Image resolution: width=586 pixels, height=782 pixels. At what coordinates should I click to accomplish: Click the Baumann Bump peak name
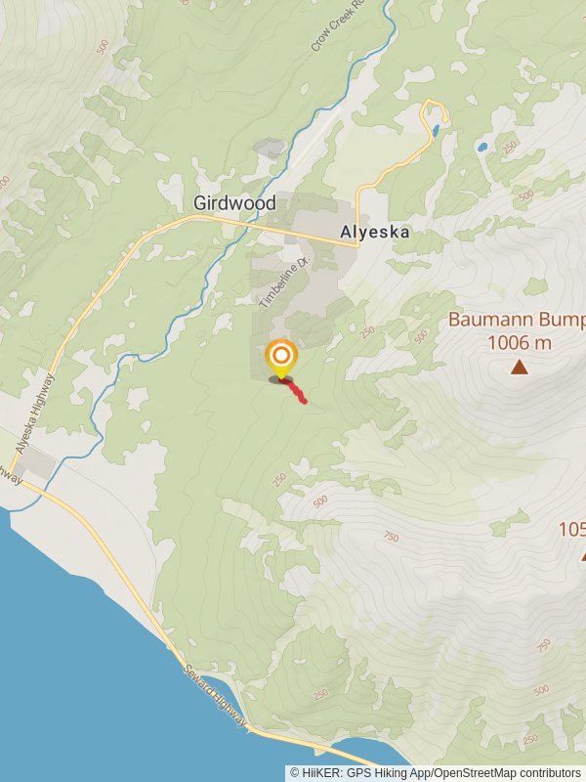click(x=517, y=320)
